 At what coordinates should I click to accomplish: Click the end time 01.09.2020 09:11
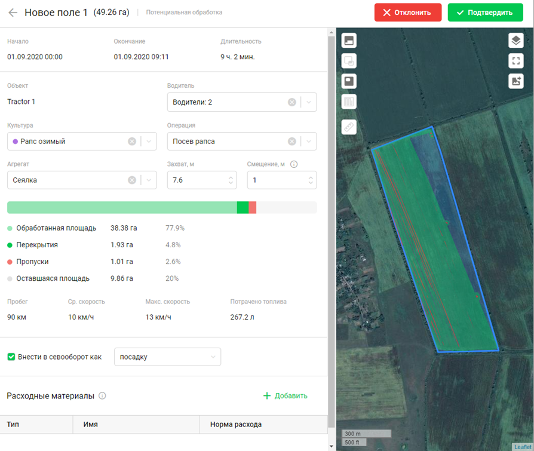[141, 57]
